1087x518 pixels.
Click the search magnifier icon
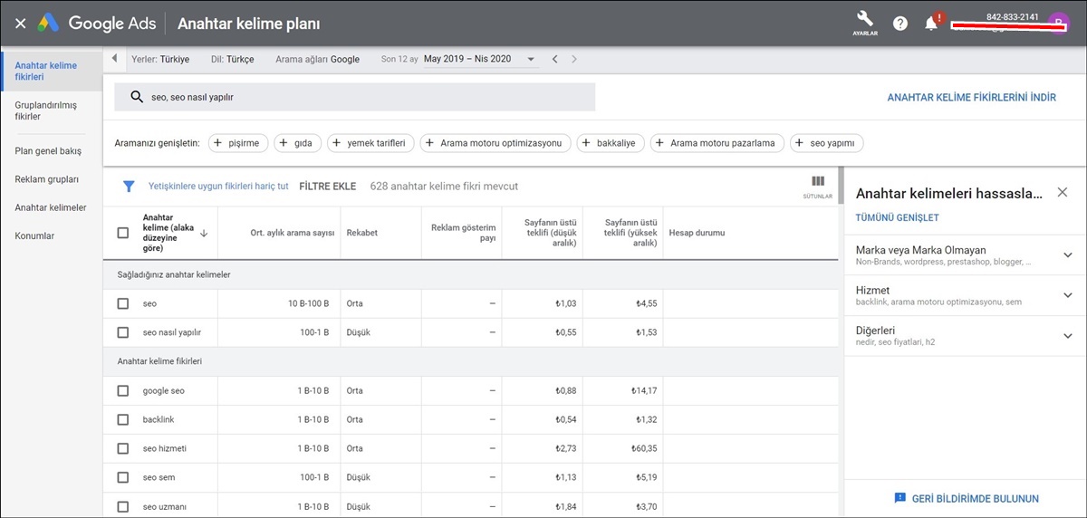[x=137, y=97]
